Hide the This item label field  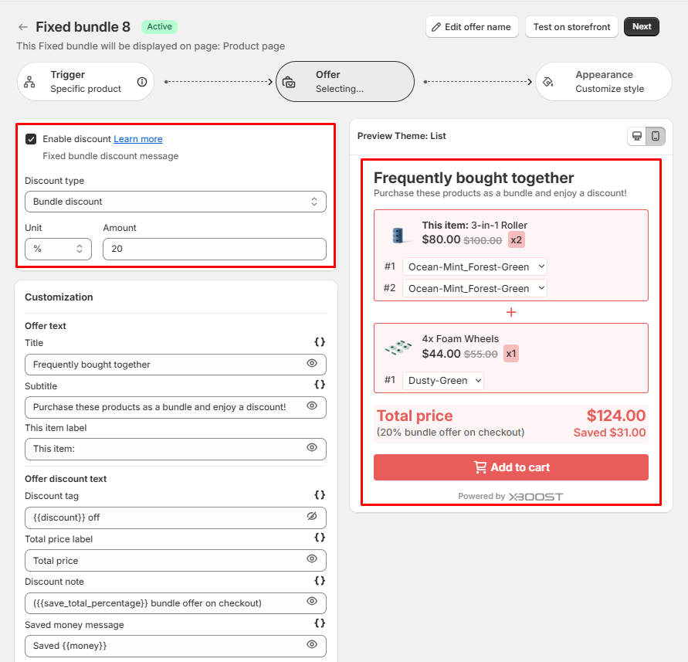tap(312, 447)
